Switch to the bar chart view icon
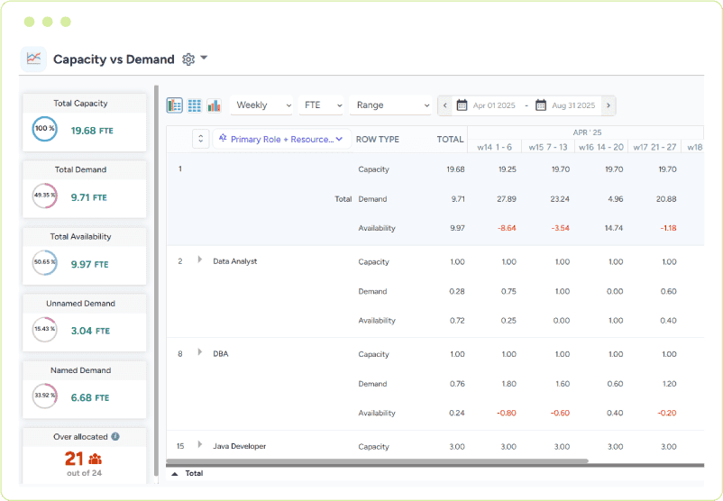723x501 pixels. (x=214, y=105)
